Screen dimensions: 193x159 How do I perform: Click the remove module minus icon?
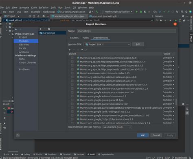[x=45, y=29]
